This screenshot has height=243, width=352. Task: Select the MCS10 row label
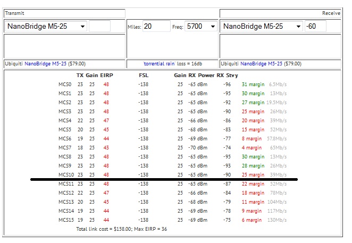[66, 175]
